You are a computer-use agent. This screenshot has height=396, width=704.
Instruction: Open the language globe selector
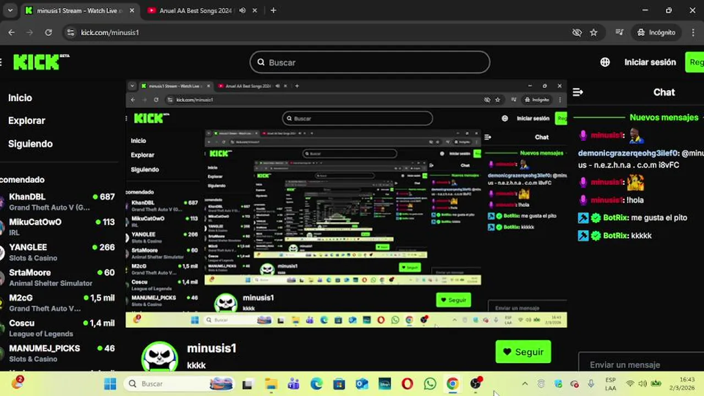(x=605, y=62)
